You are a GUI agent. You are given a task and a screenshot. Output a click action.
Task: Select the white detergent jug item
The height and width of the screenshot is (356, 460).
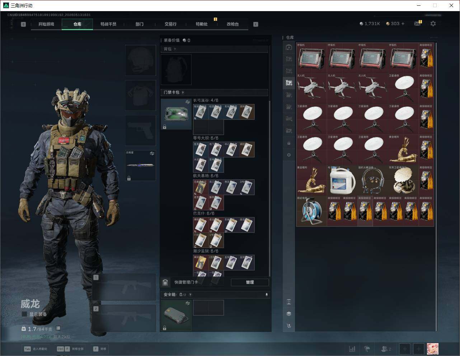(x=342, y=181)
